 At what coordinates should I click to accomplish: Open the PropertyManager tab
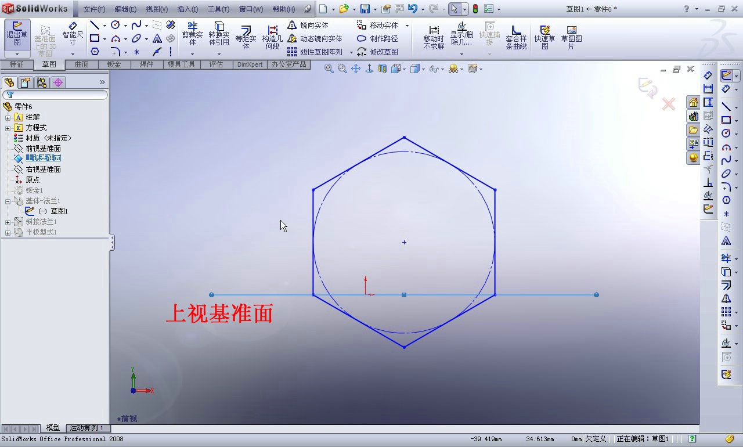click(26, 82)
